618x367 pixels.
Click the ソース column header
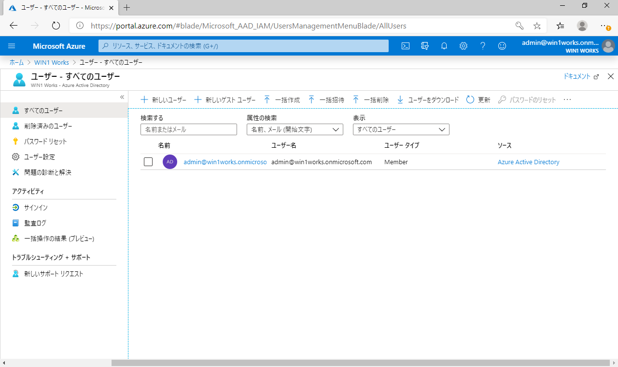tap(505, 145)
